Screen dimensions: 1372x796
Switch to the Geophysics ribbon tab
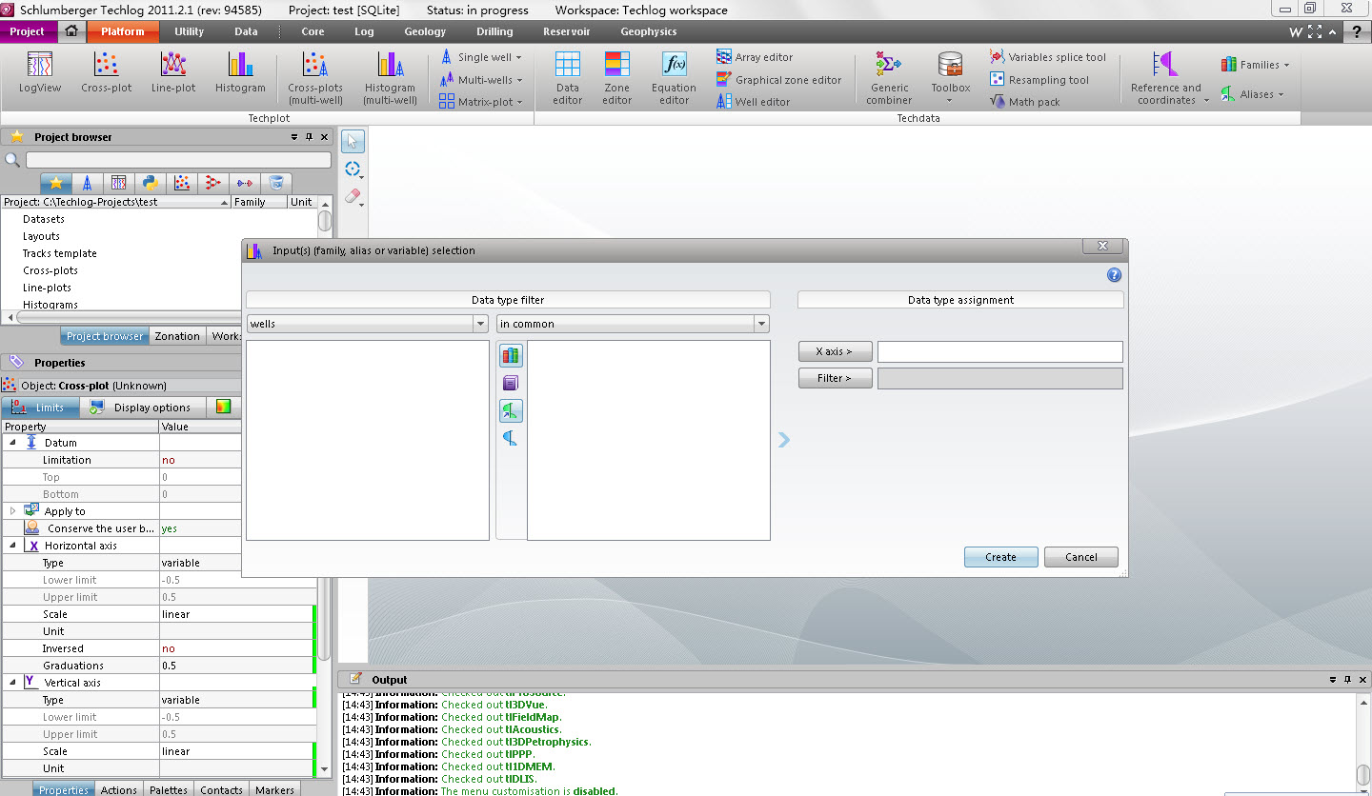pyautogui.click(x=649, y=31)
